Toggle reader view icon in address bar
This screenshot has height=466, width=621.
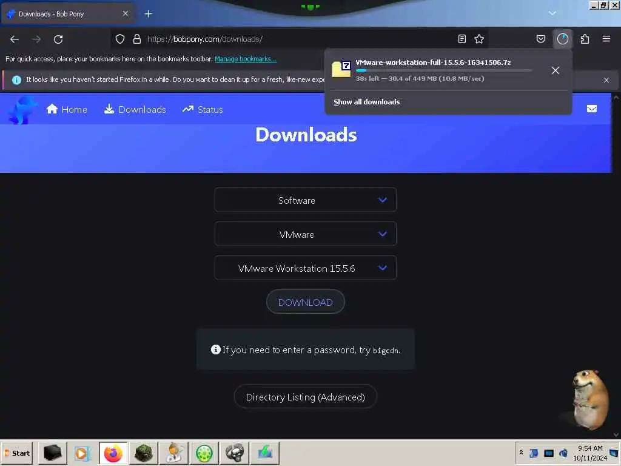pos(462,39)
